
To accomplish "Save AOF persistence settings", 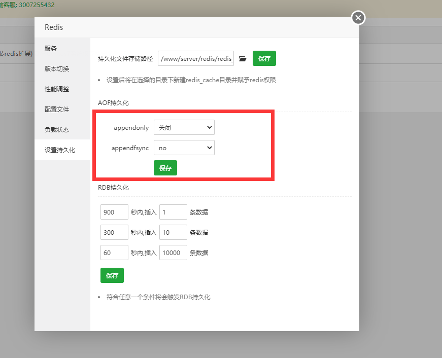I will point(165,168).
